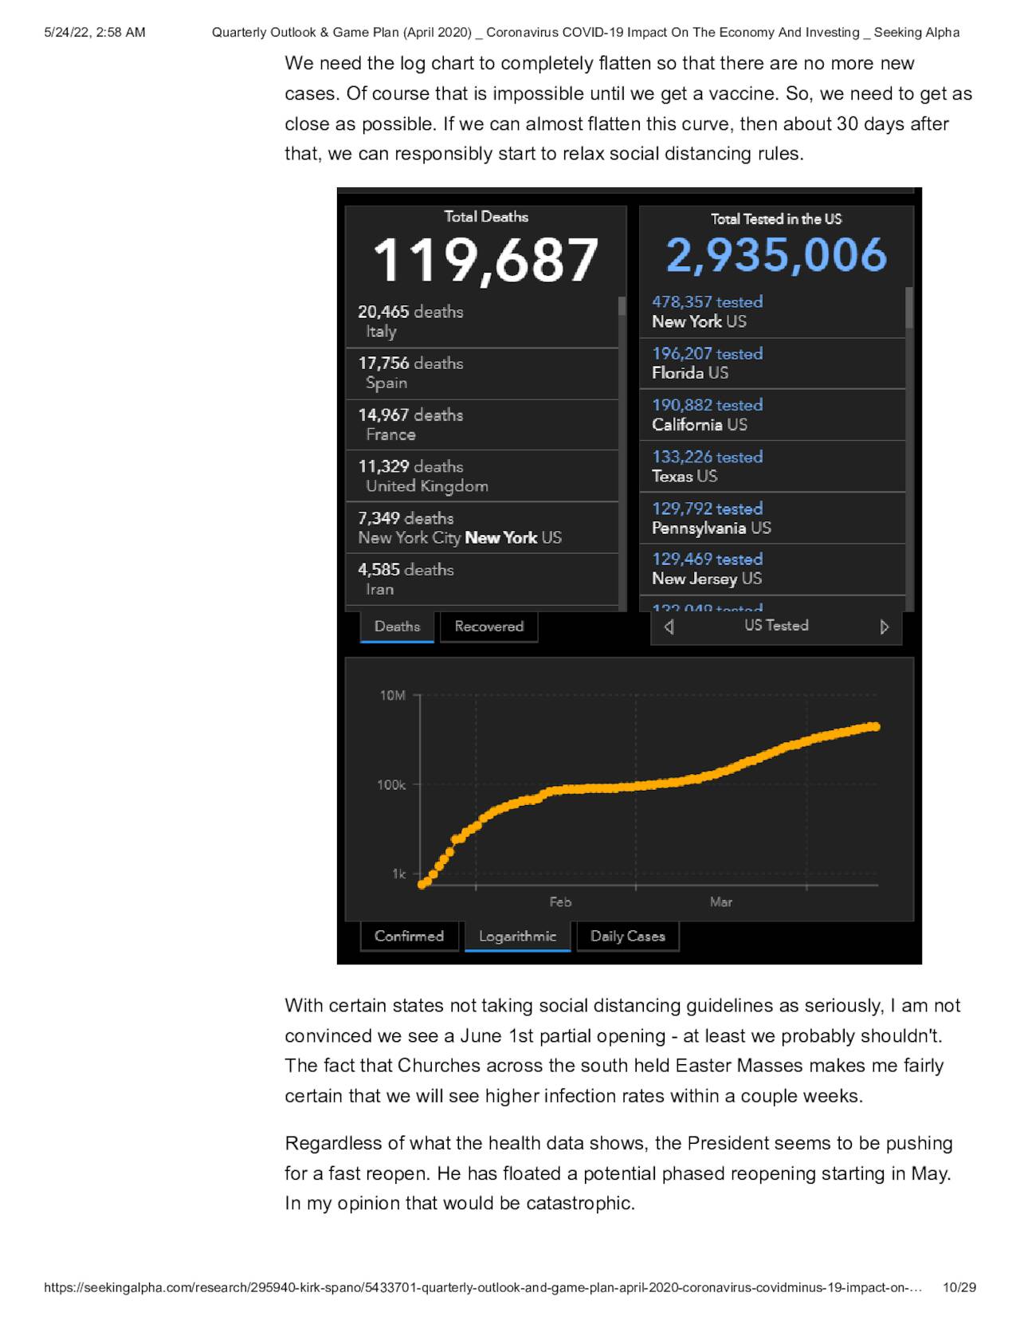Click the 'Total Deaths' heading

[486, 217]
